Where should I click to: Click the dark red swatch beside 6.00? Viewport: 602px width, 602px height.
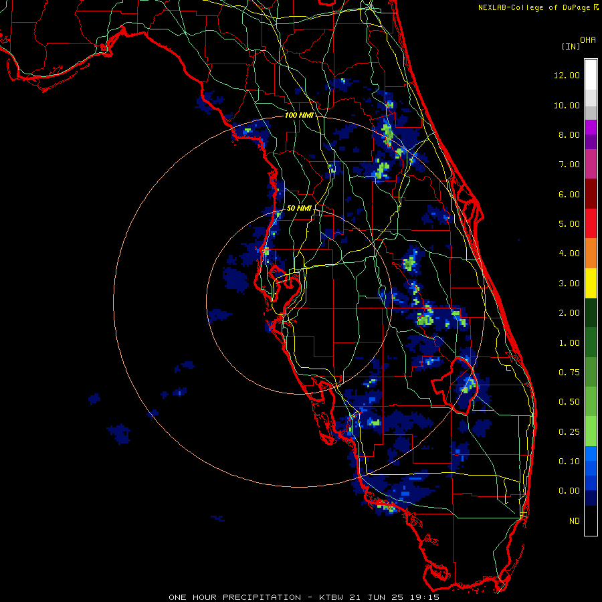(x=591, y=194)
